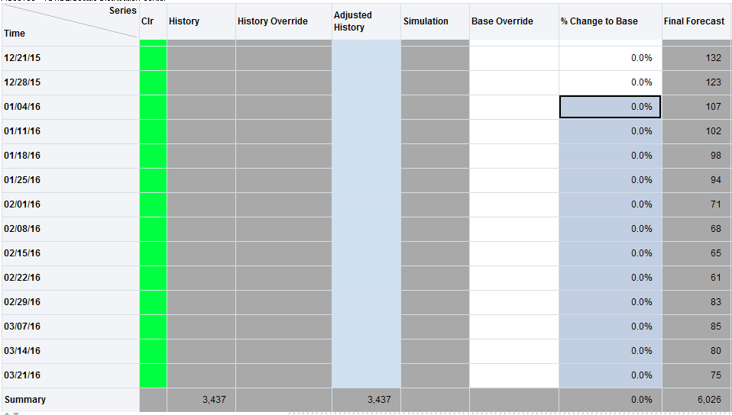Click Simulation cell for 02/22/16
732x415 pixels.
click(x=435, y=278)
